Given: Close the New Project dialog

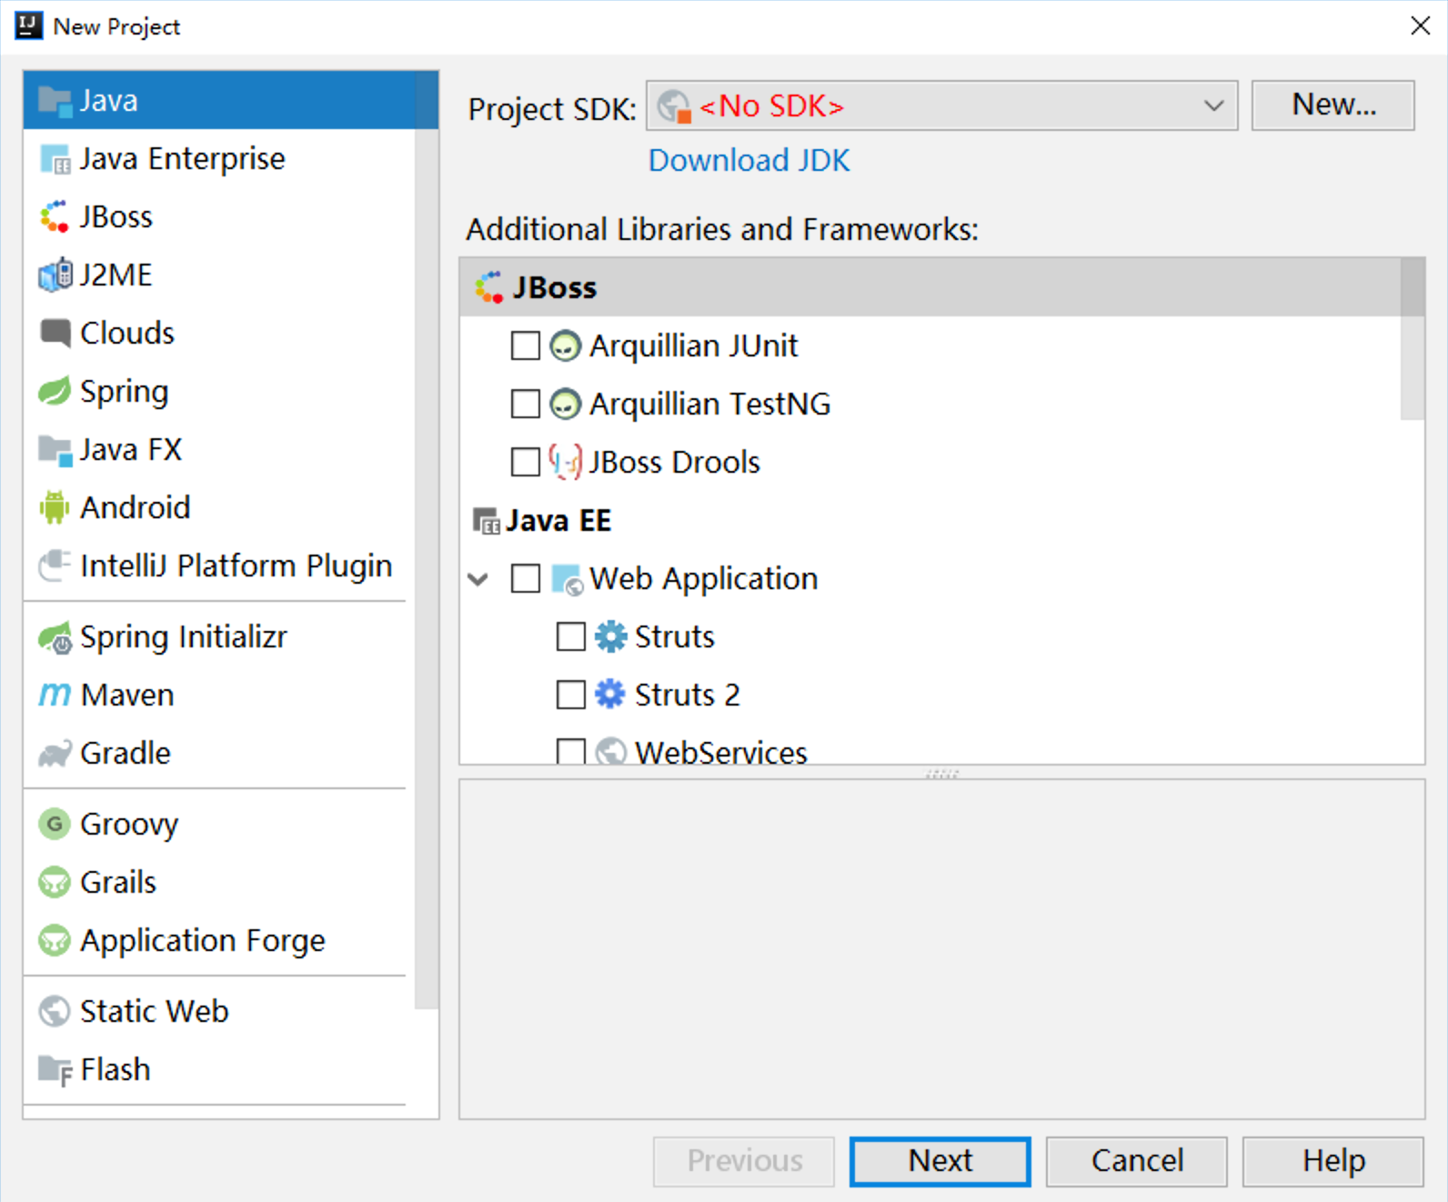Looking at the screenshot, I should [1420, 26].
